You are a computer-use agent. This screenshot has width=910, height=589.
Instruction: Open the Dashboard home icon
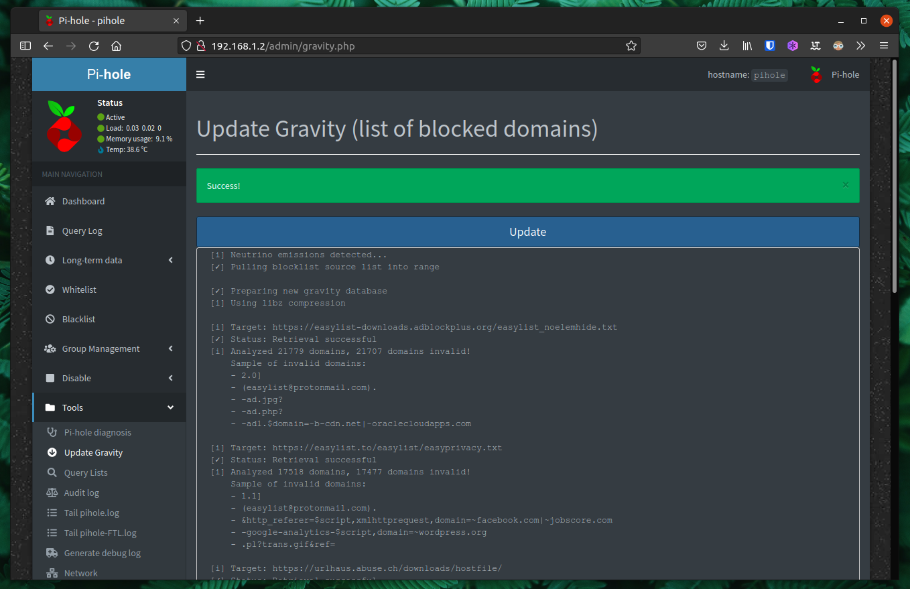click(x=50, y=201)
